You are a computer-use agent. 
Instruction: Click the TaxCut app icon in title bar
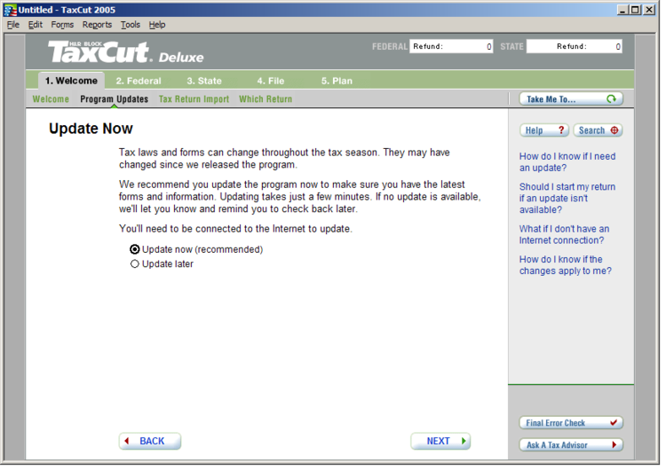click(10, 10)
